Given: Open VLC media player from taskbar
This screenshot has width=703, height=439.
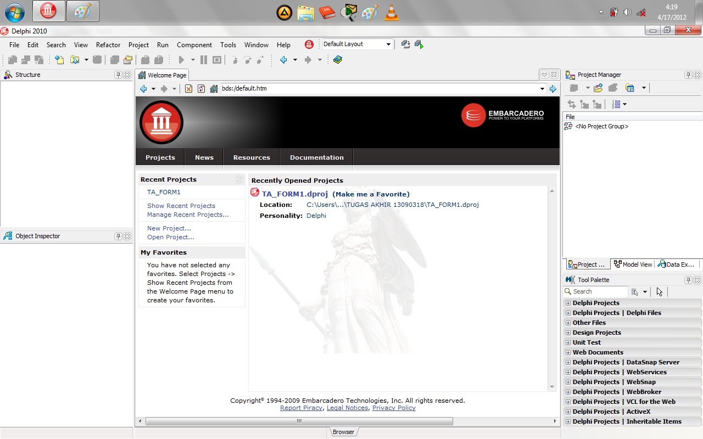Looking at the screenshot, I should click(392, 12).
